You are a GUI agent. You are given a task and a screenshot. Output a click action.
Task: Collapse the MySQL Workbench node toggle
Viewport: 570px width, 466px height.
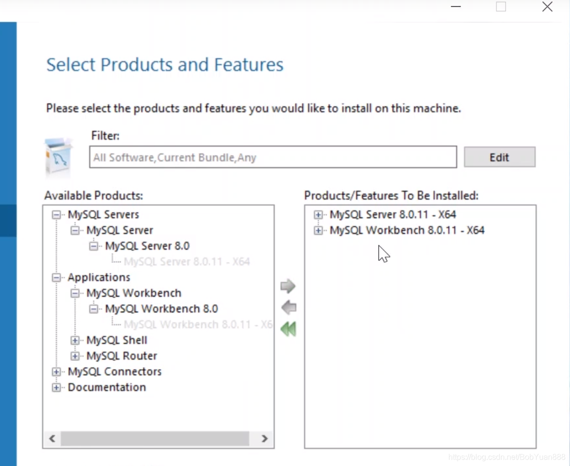click(x=75, y=293)
